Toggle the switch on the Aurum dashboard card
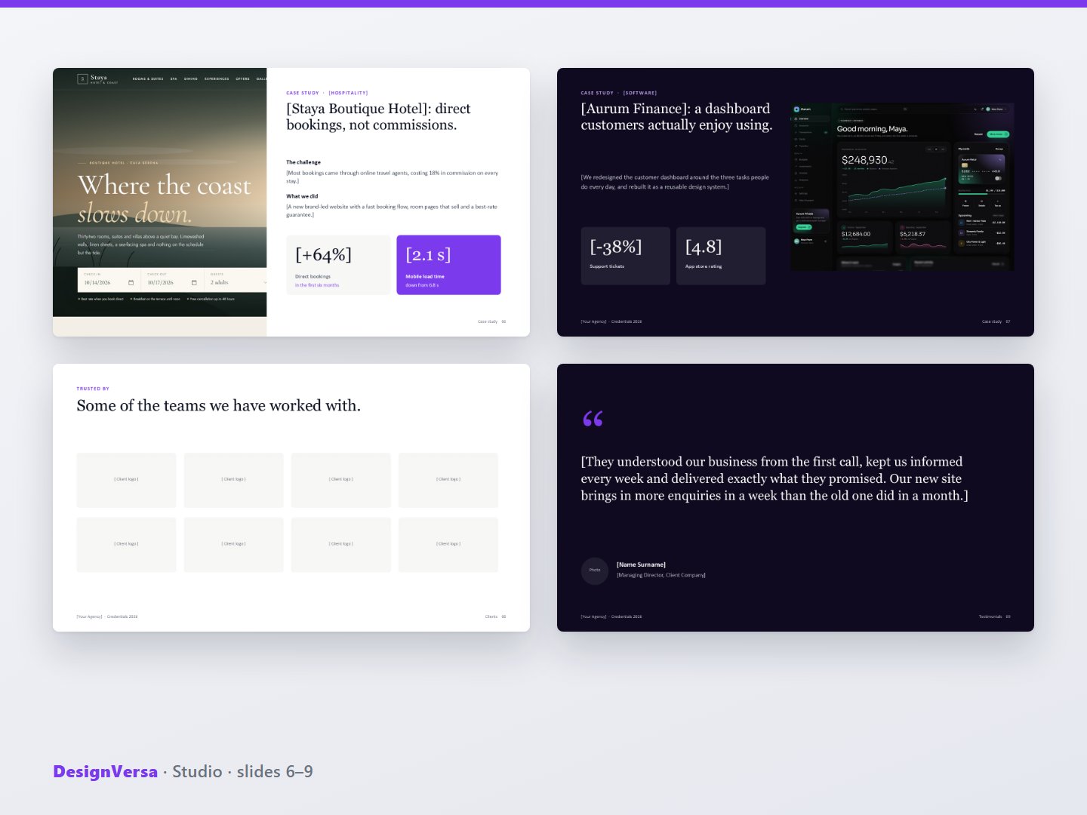1087x815 pixels. click(x=998, y=178)
